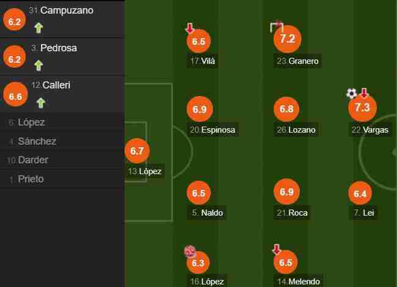Click the goal ball icon above Vargas
397x287 pixels.
[352, 93]
